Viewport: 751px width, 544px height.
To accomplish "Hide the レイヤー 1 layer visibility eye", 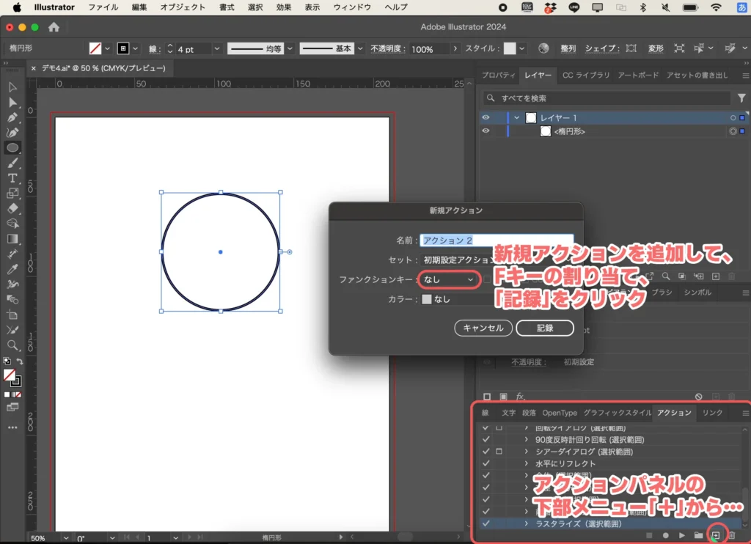I will point(486,116).
